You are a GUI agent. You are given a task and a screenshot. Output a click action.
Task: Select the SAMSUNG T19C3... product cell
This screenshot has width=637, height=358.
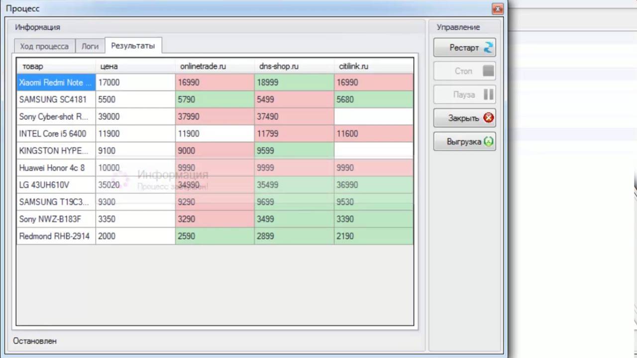[x=56, y=202]
